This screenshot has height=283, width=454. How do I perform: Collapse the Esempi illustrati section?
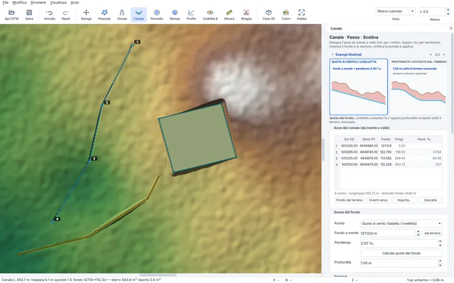coord(333,54)
